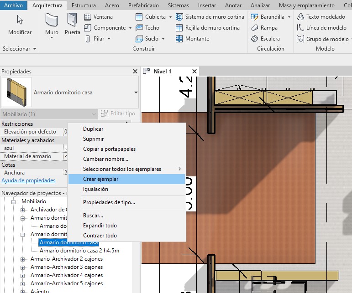Viewport: 352px width, 293px height.
Task: Close the Propiedades panel
Action: point(135,72)
